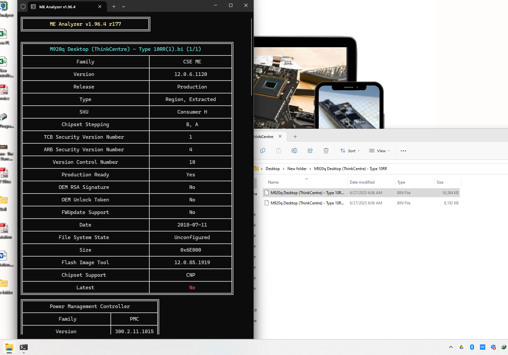Image resolution: width=508 pixels, height=355 pixels.
Task: Click the size value '0x6E000'
Action: coord(191,250)
